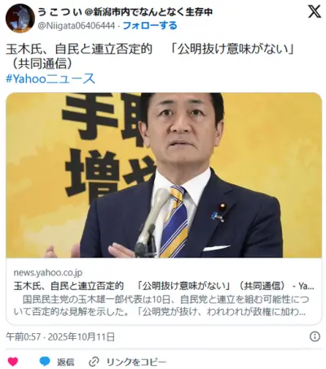
Task: Copy link via リンクをコピー
Action: 136,362
